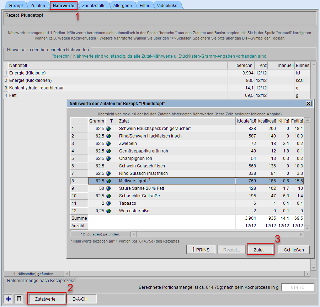The width and height of the screenshot is (320, 307).
Task: Click the Zutatwerte... button
Action: click(47, 299)
